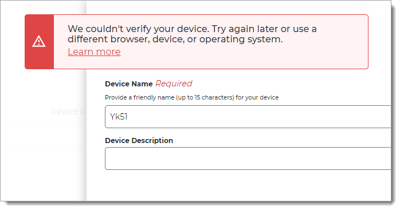This screenshot has width=400, height=210.
Task: Click the warning triangle icon in alert
Action: coord(39,42)
